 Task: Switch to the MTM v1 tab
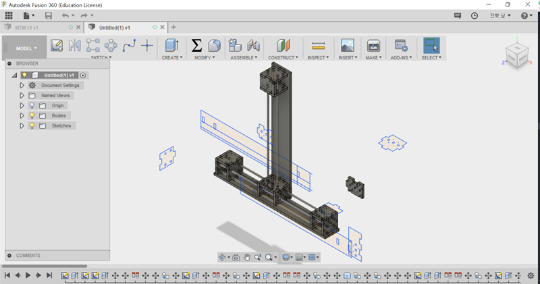tap(26, 28)
